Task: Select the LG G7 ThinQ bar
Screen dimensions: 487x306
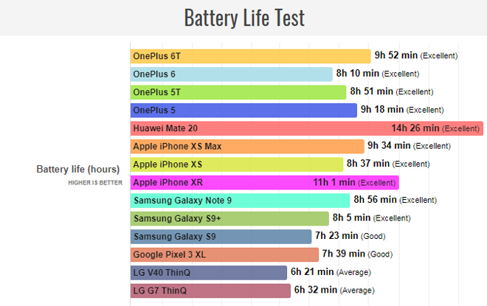Action: pos(211,291)
